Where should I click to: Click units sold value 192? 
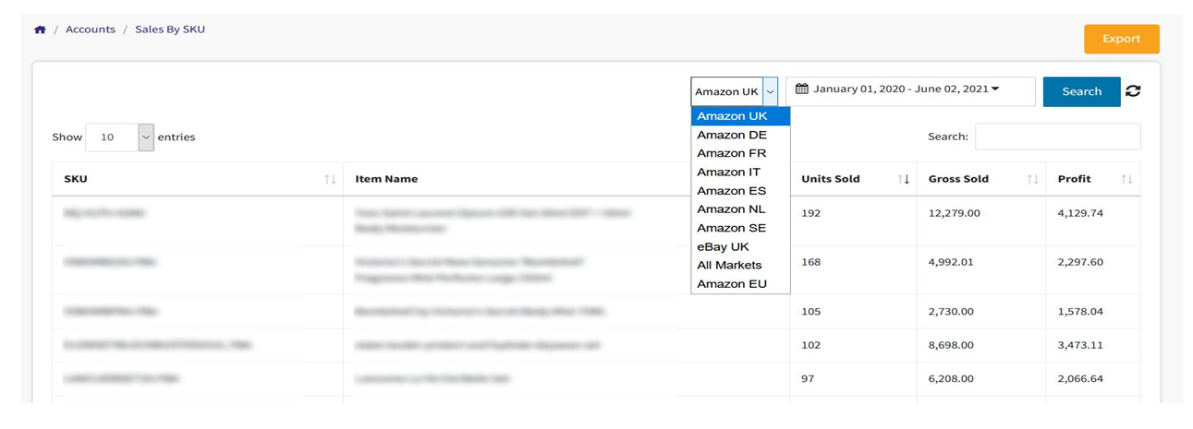click(811, 213)
